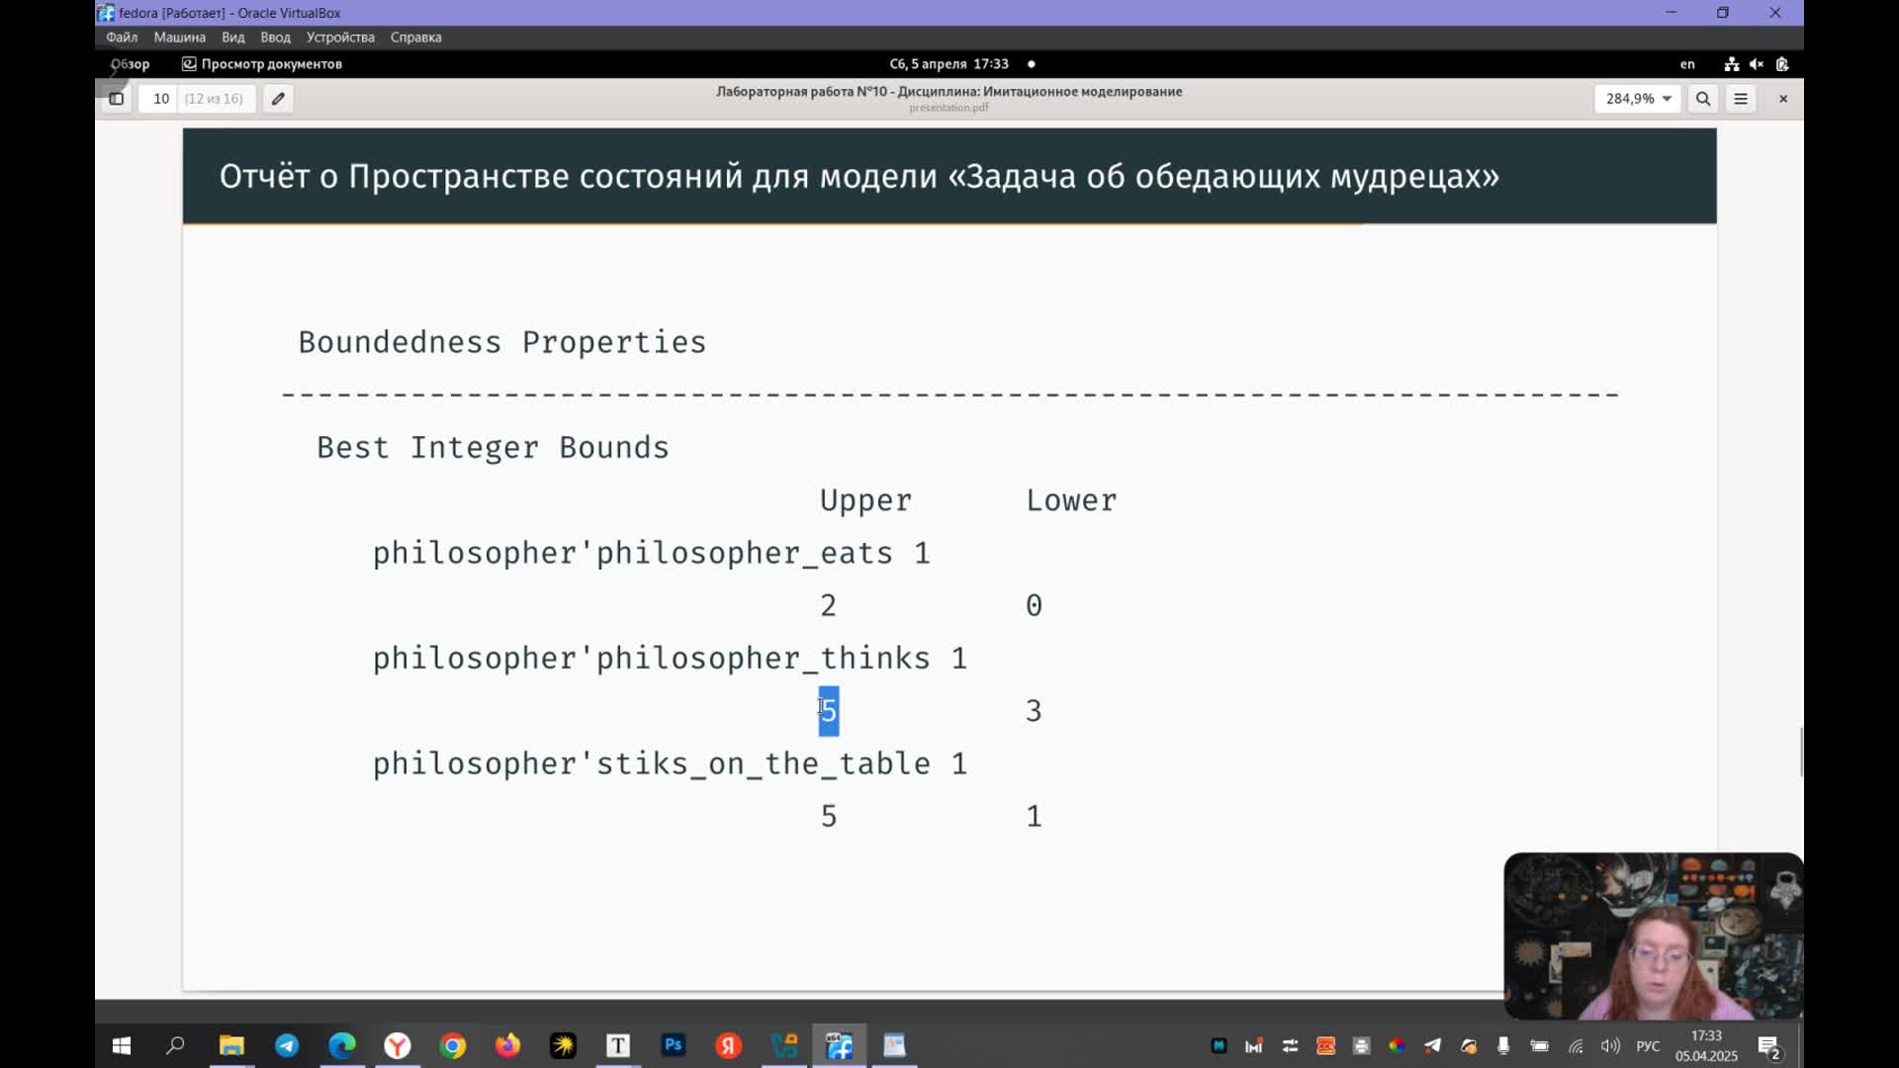The width and height of the screenshot is (1899, 1068).
Task: Switch to VirtualBox VM taskbar icon
Action: pos(840,1045)
